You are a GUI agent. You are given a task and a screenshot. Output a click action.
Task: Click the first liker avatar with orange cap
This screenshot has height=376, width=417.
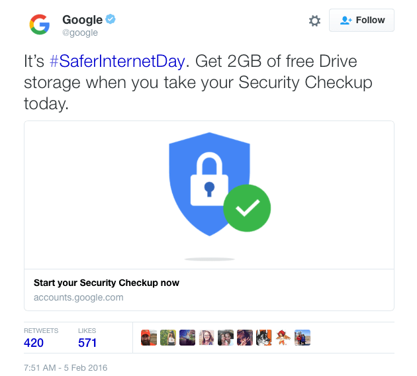[x=149, y=338]
